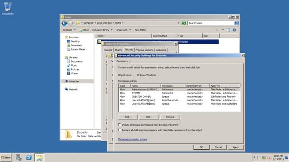Open Managing permission entries help link

click(132, 139)
